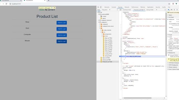Viewport: 179px width, 100px height.
Task: Open main.js file in navigator
Action: pyautogui.click(x=108, y=52)
